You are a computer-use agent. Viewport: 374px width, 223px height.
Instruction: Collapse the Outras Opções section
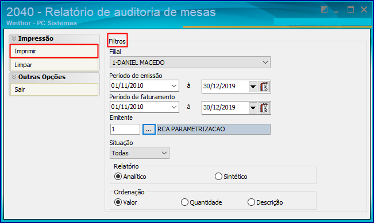[x=14, y=77]
